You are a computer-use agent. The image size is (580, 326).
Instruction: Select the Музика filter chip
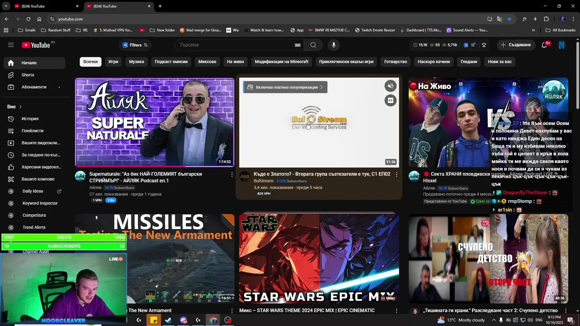pyautogui.click(x=136, y=62)
